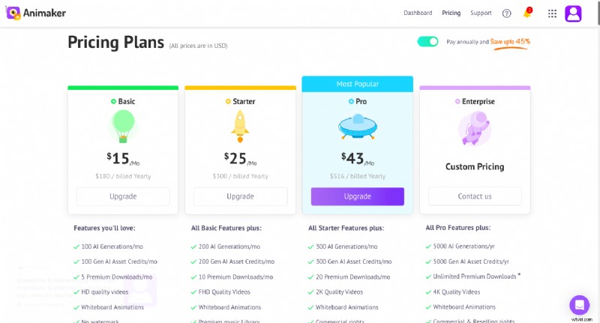Open the help question mark icon

pyautogui.click(x=506, y=13)
